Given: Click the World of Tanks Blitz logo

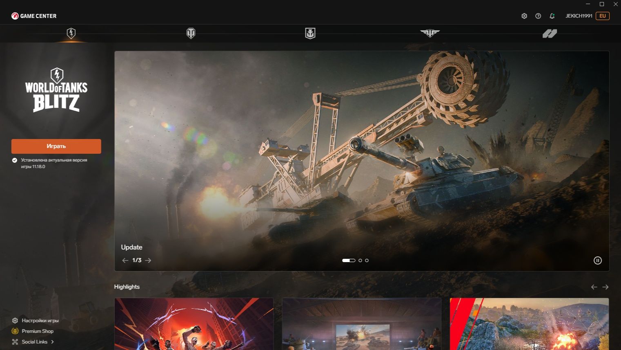Looking at the screenshot, I should click(56, 90).
